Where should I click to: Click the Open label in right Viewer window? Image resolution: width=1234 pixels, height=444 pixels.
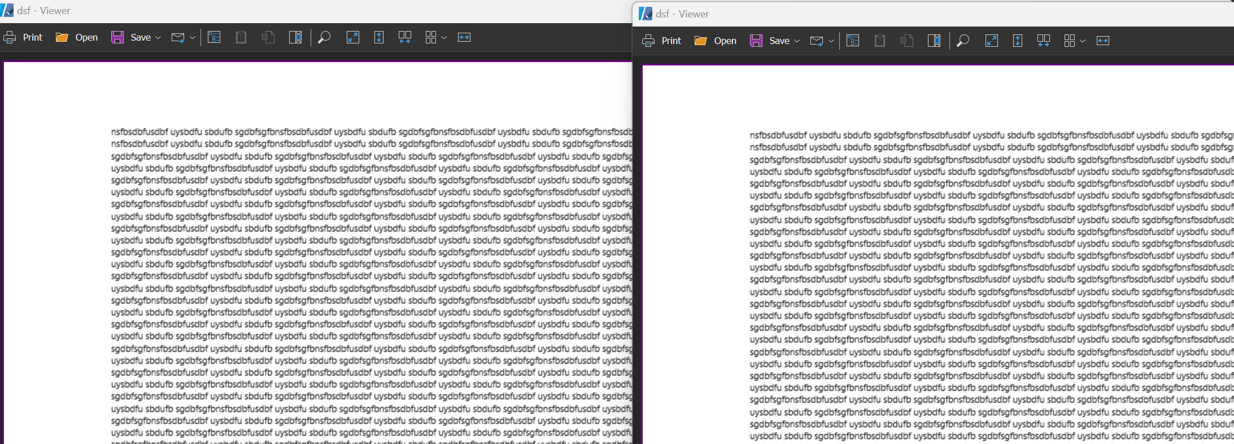[x=725, y=41]
